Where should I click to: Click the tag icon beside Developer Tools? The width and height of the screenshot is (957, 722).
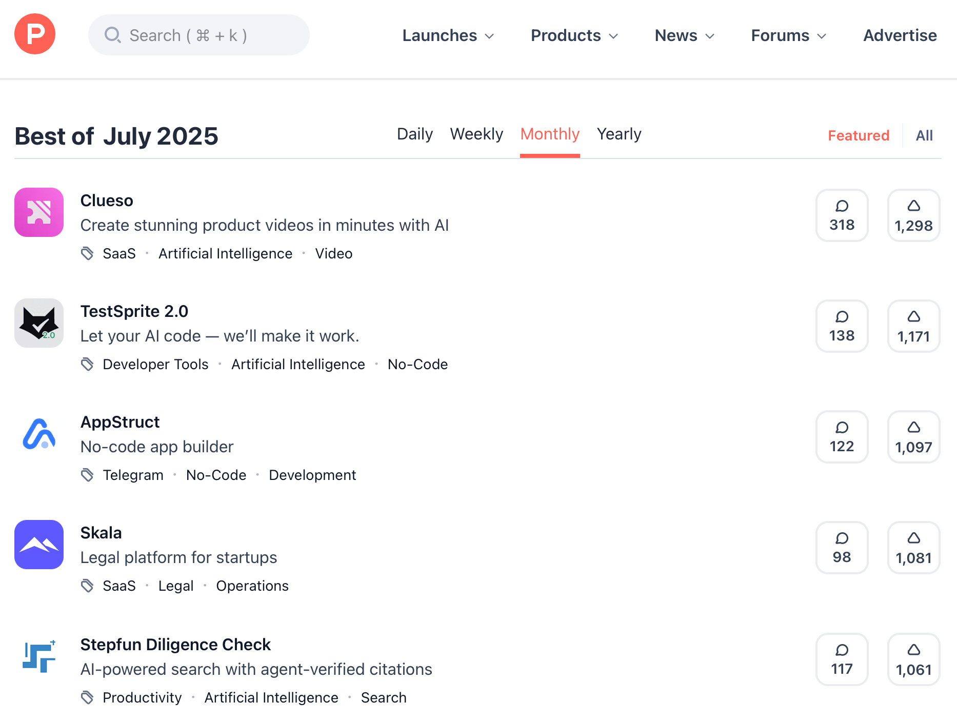[x=87, y=364]
